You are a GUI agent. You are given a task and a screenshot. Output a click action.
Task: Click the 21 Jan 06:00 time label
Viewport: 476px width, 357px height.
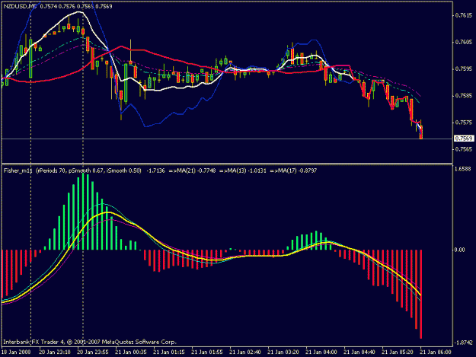(436, 352)
